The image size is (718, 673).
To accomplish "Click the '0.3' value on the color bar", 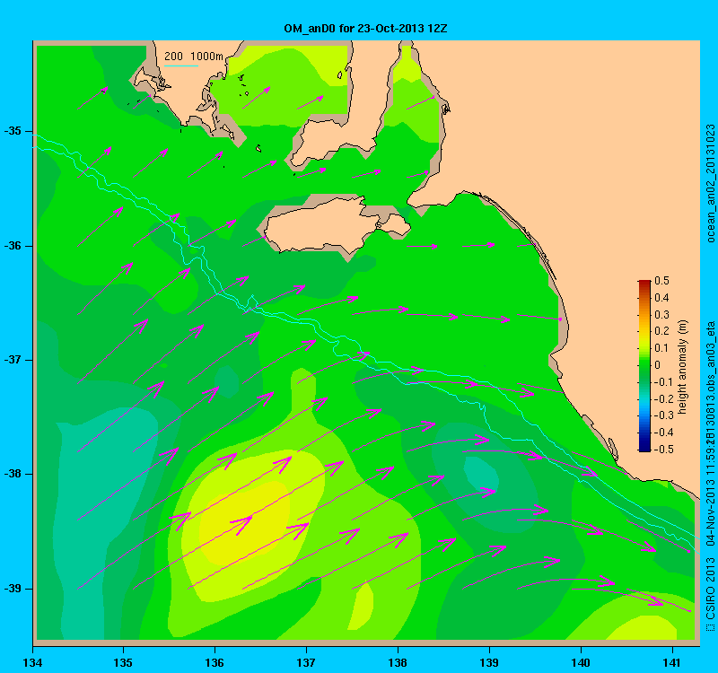I will point(661,315).
